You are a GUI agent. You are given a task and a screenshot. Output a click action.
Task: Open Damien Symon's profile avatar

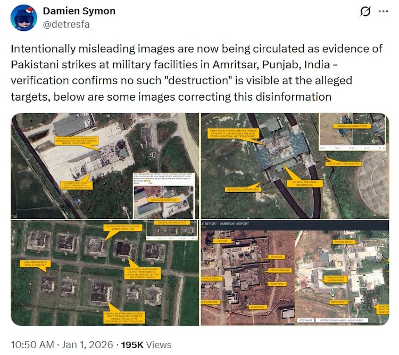[23, 18]
